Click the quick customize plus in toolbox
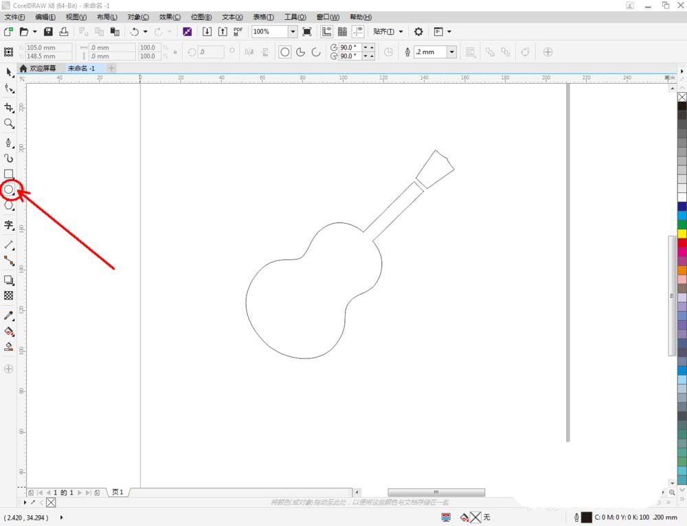Image resolution: width=687 pixels, height=526 pixels. pos(9,369)
